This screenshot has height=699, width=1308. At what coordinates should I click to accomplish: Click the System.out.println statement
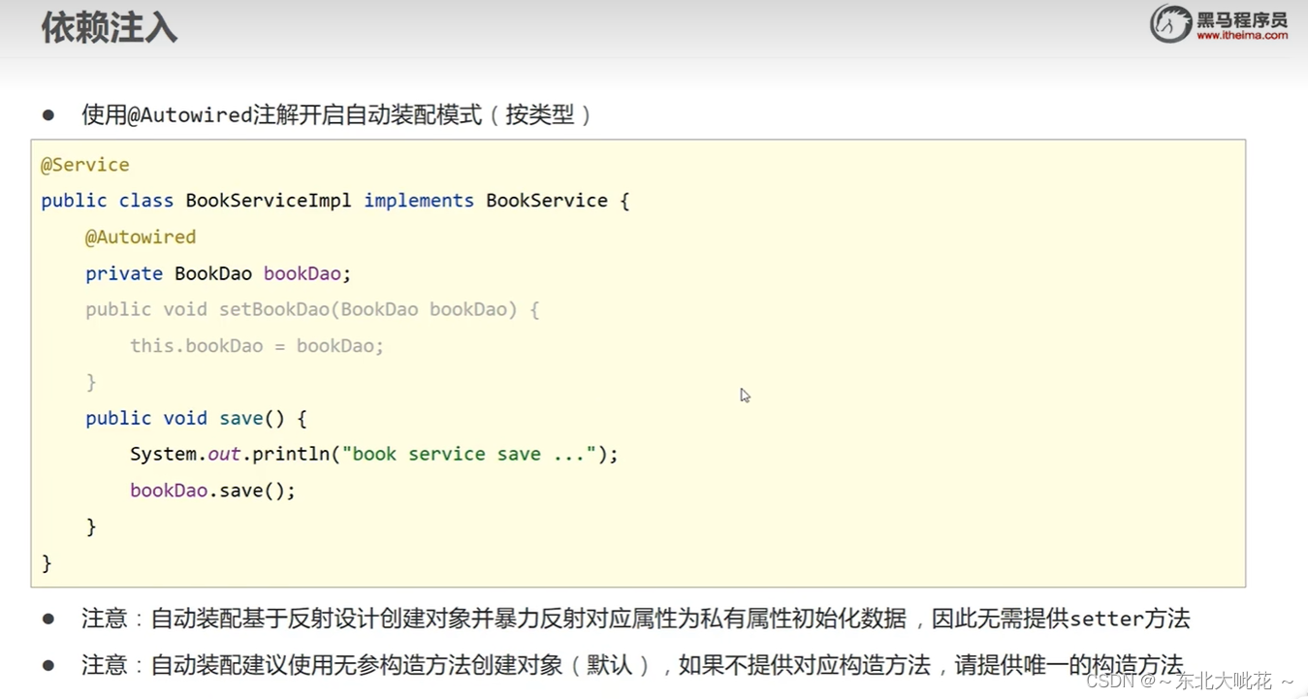pyautogui.click(x=374, y=454)
